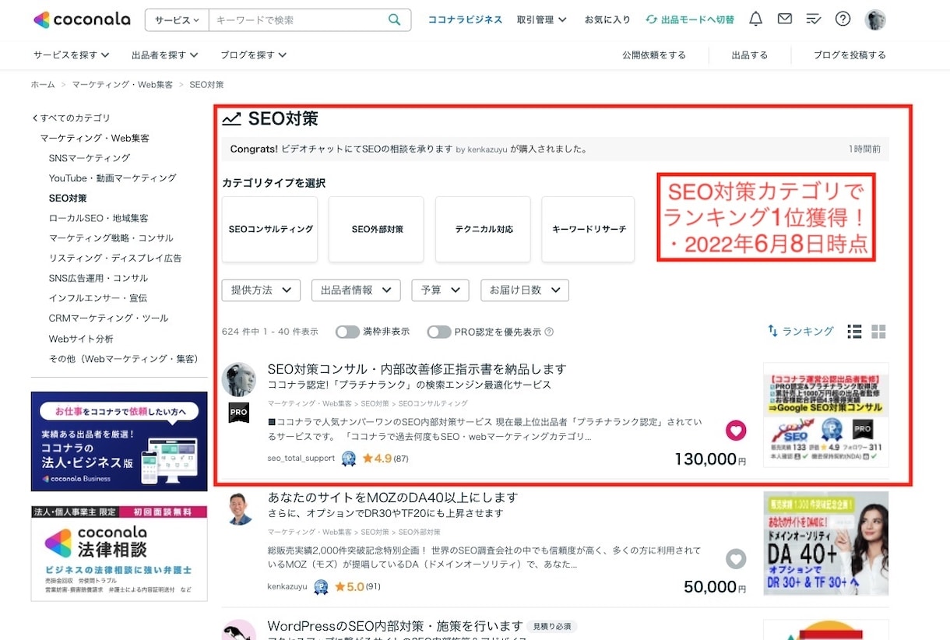Click the coconala logo
The height and width of the screenshot is (640, 950).
(x=83, y=19)
